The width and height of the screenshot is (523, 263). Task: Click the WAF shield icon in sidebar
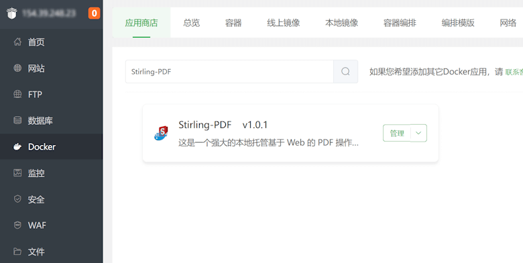(x=17, y=225)
